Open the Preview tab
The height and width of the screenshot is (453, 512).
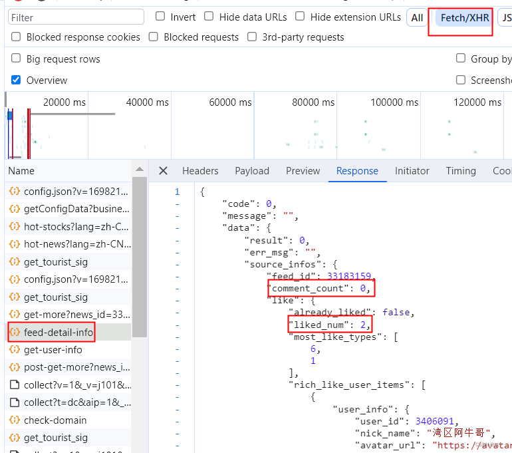click(x=303, y=171)
